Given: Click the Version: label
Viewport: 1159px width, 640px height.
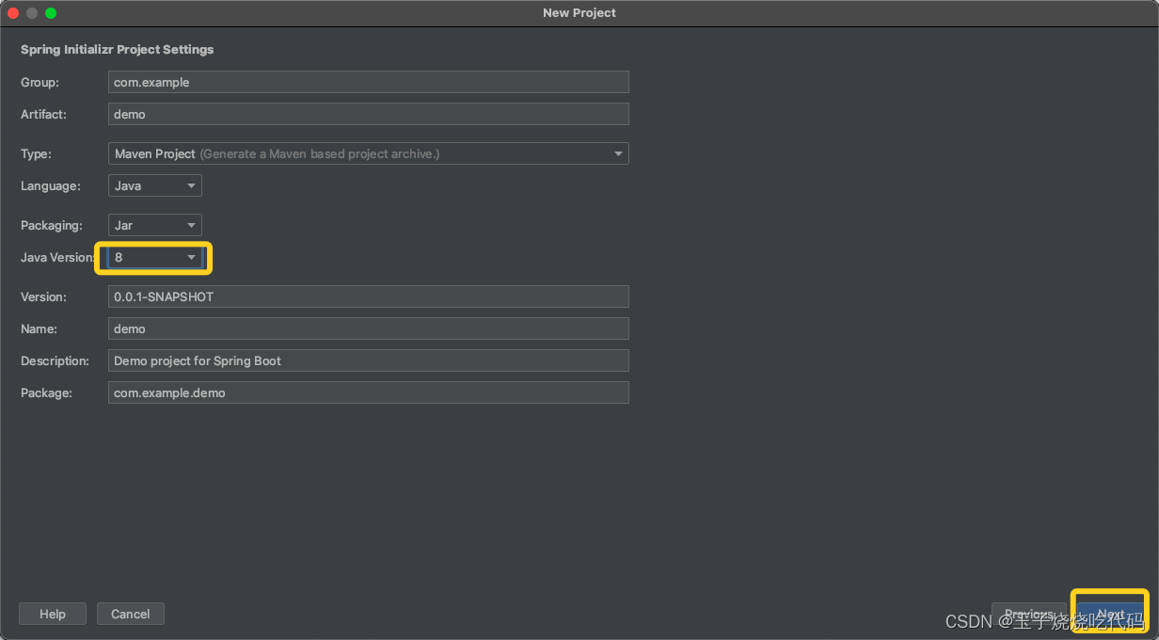Looking at the screenshot, I should click(x=43, y=296).
